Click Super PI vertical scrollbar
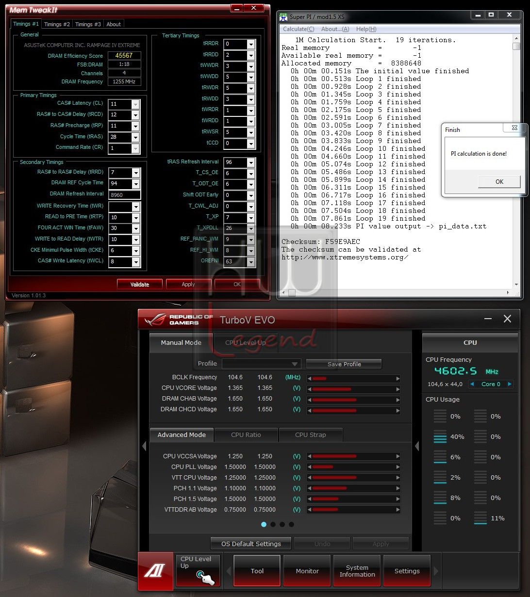Viewport: 530px width, 597px height. (x=516, y=162)
